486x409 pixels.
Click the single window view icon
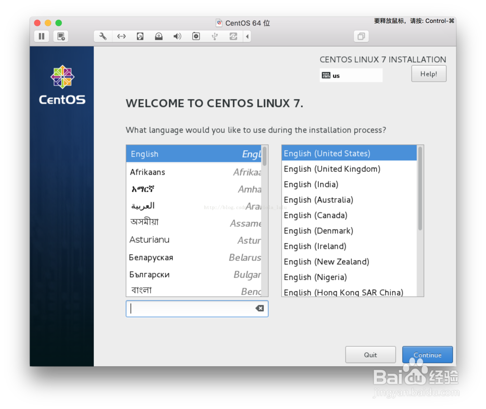coord(361,36)
